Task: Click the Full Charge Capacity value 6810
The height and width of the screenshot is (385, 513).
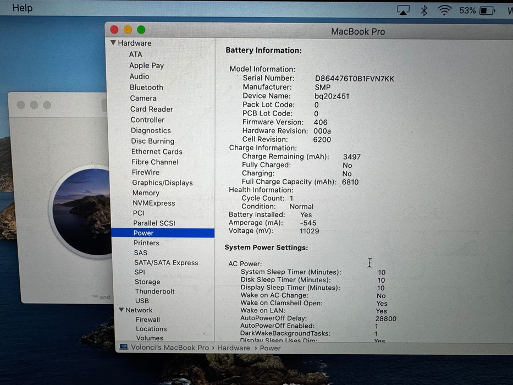Action: (x=350, y=182)
